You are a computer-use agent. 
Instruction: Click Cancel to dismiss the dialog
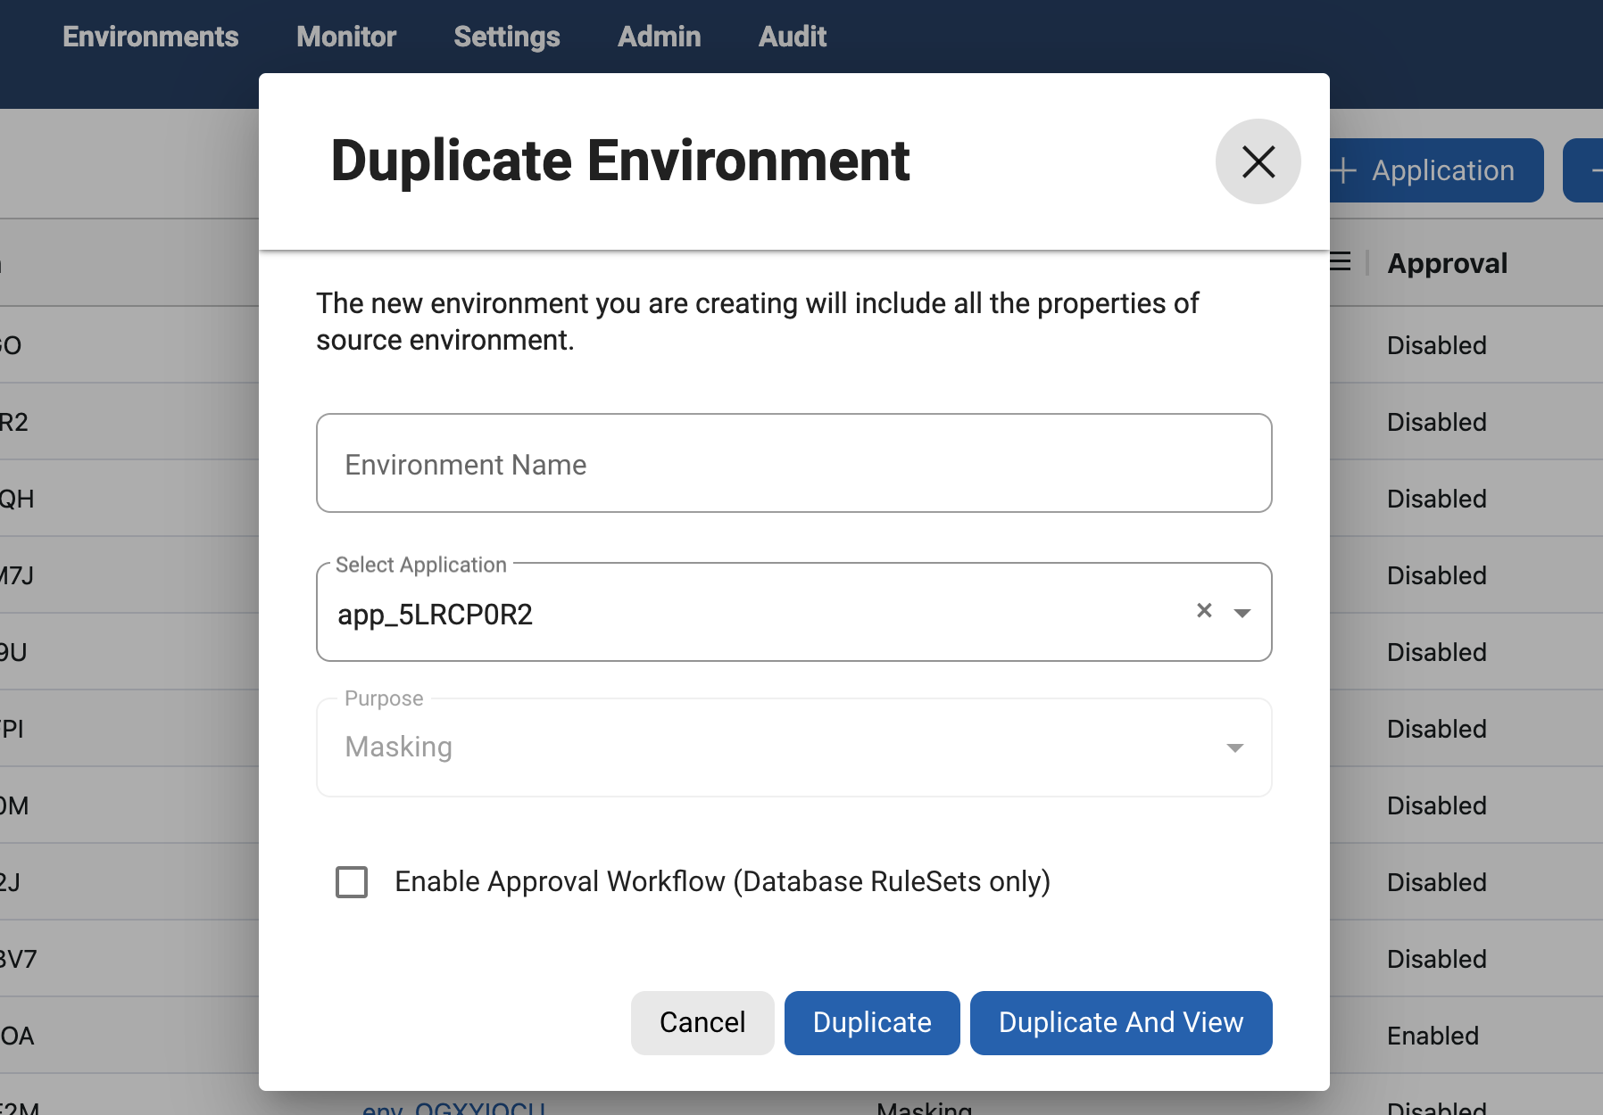pyautogui.click(x=702, y=1022)
